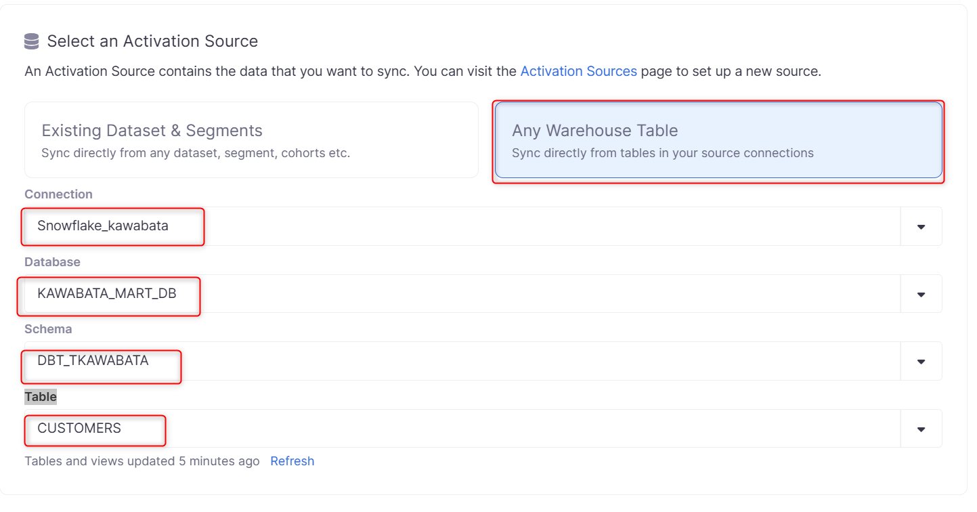Click the tables and views updated status text

142,461
